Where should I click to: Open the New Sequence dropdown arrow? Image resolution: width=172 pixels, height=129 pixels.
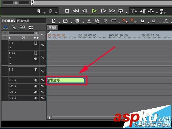tap(60, 22)
